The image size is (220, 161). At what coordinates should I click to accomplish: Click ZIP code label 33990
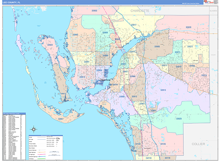click(x=105, y=56)
